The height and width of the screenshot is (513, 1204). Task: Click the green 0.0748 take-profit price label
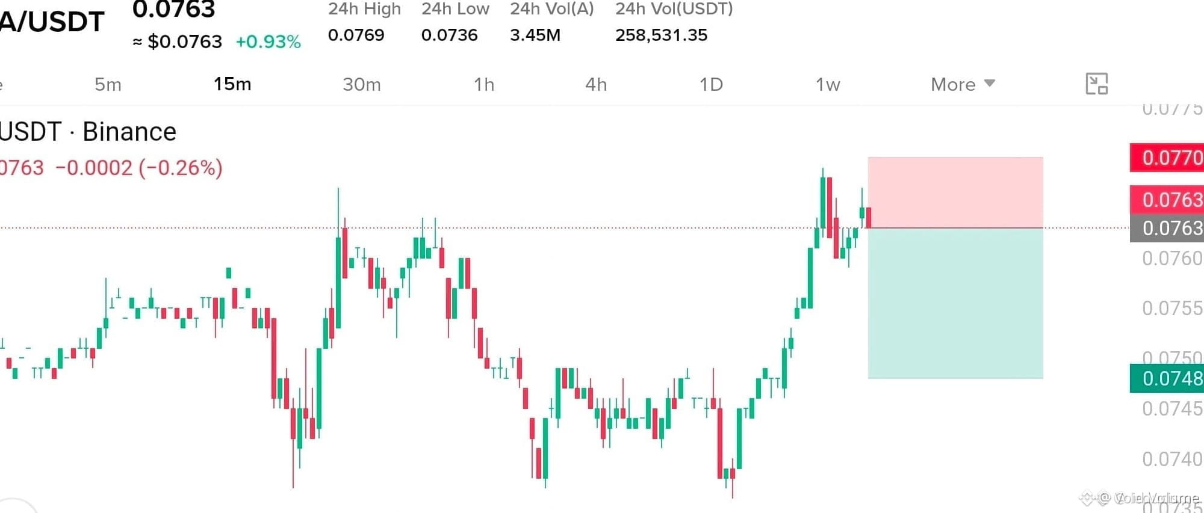click(1167, 378)
